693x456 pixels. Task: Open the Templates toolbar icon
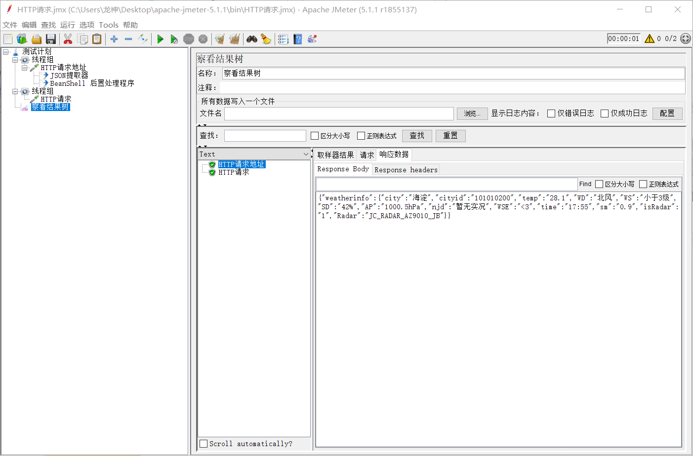[22, 39]
